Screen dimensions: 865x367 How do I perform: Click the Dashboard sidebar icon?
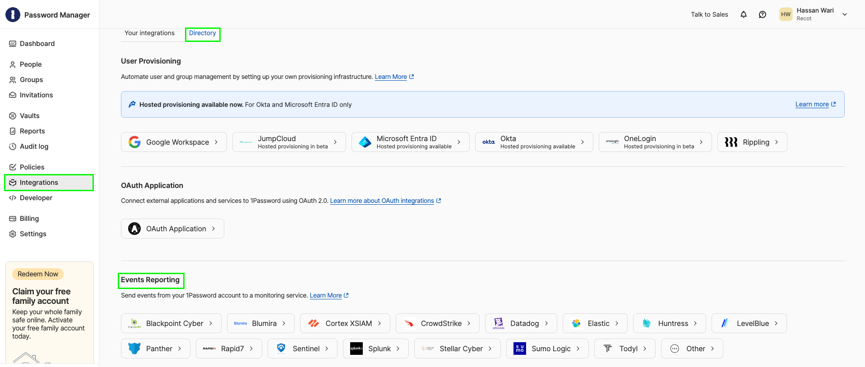(x=13, y=44)
